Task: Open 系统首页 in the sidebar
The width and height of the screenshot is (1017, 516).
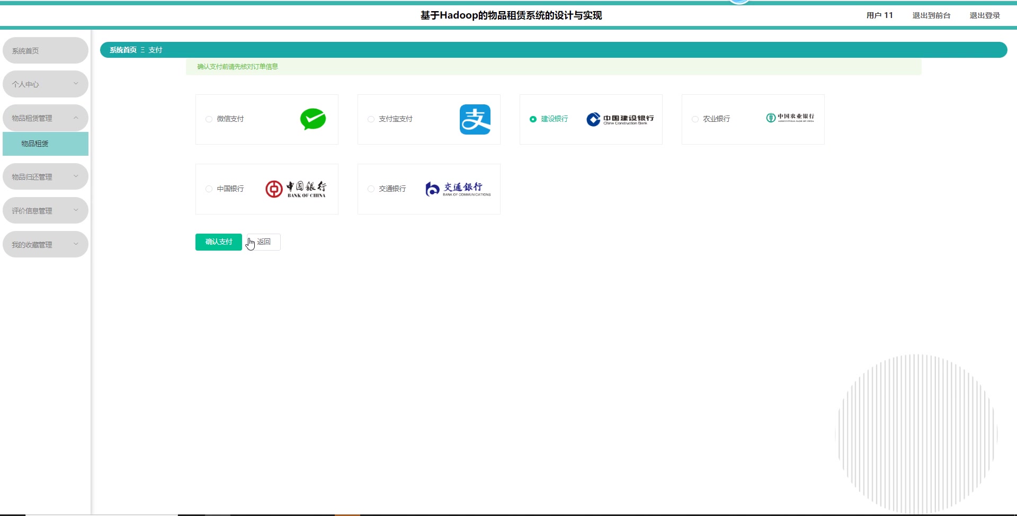Action: (46, 50)
